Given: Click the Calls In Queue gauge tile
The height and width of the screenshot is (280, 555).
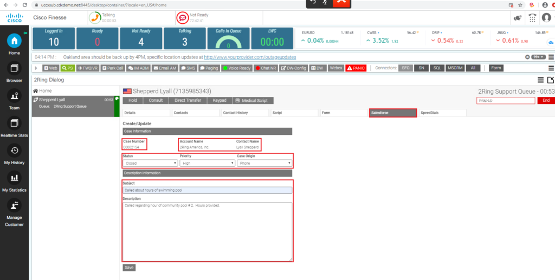Looking at the screenshot, I should pos(228,38).
